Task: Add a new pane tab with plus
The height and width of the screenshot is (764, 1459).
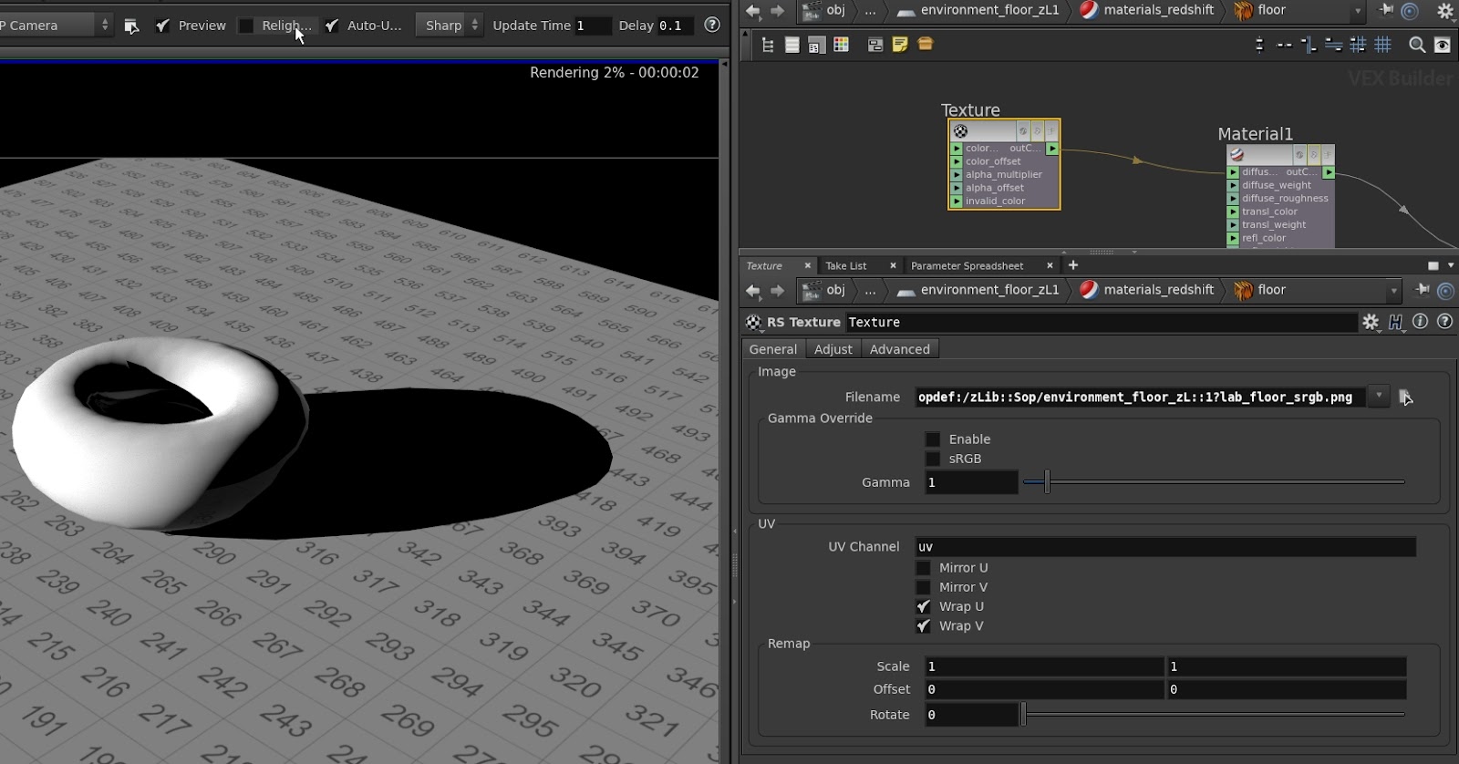Action: [x=1073, y=265]
